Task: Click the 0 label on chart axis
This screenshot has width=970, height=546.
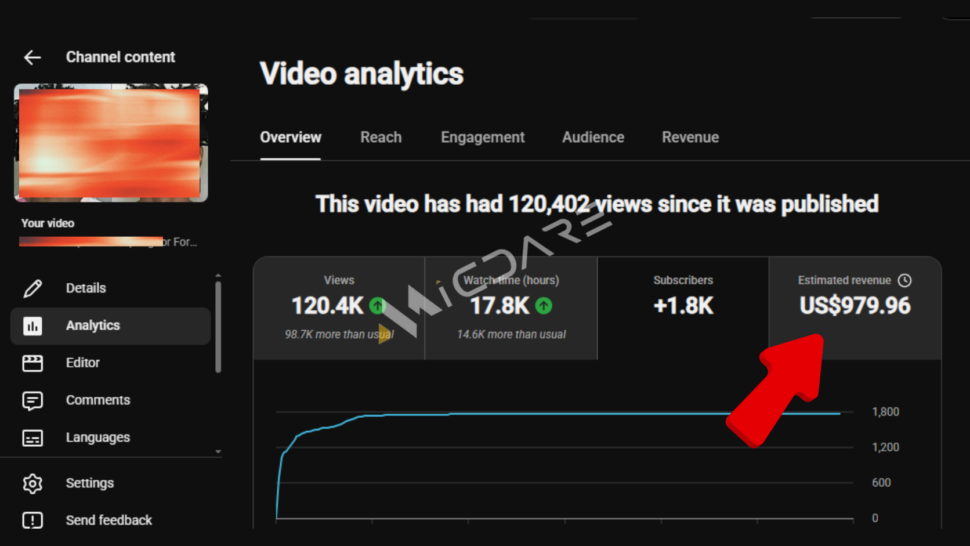Action: coord(875,518)
